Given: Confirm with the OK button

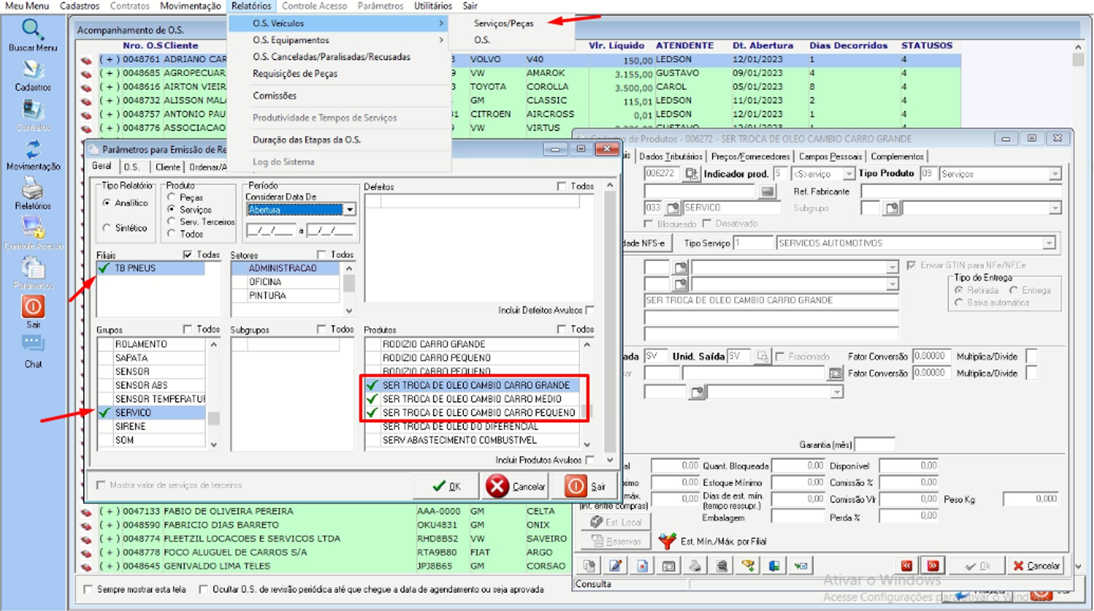Looking at the screenshot, I should point(447,486).
